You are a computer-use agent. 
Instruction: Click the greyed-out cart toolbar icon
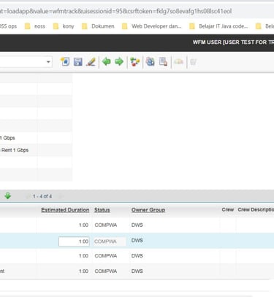pyautogui.click(x=193, y=62)
